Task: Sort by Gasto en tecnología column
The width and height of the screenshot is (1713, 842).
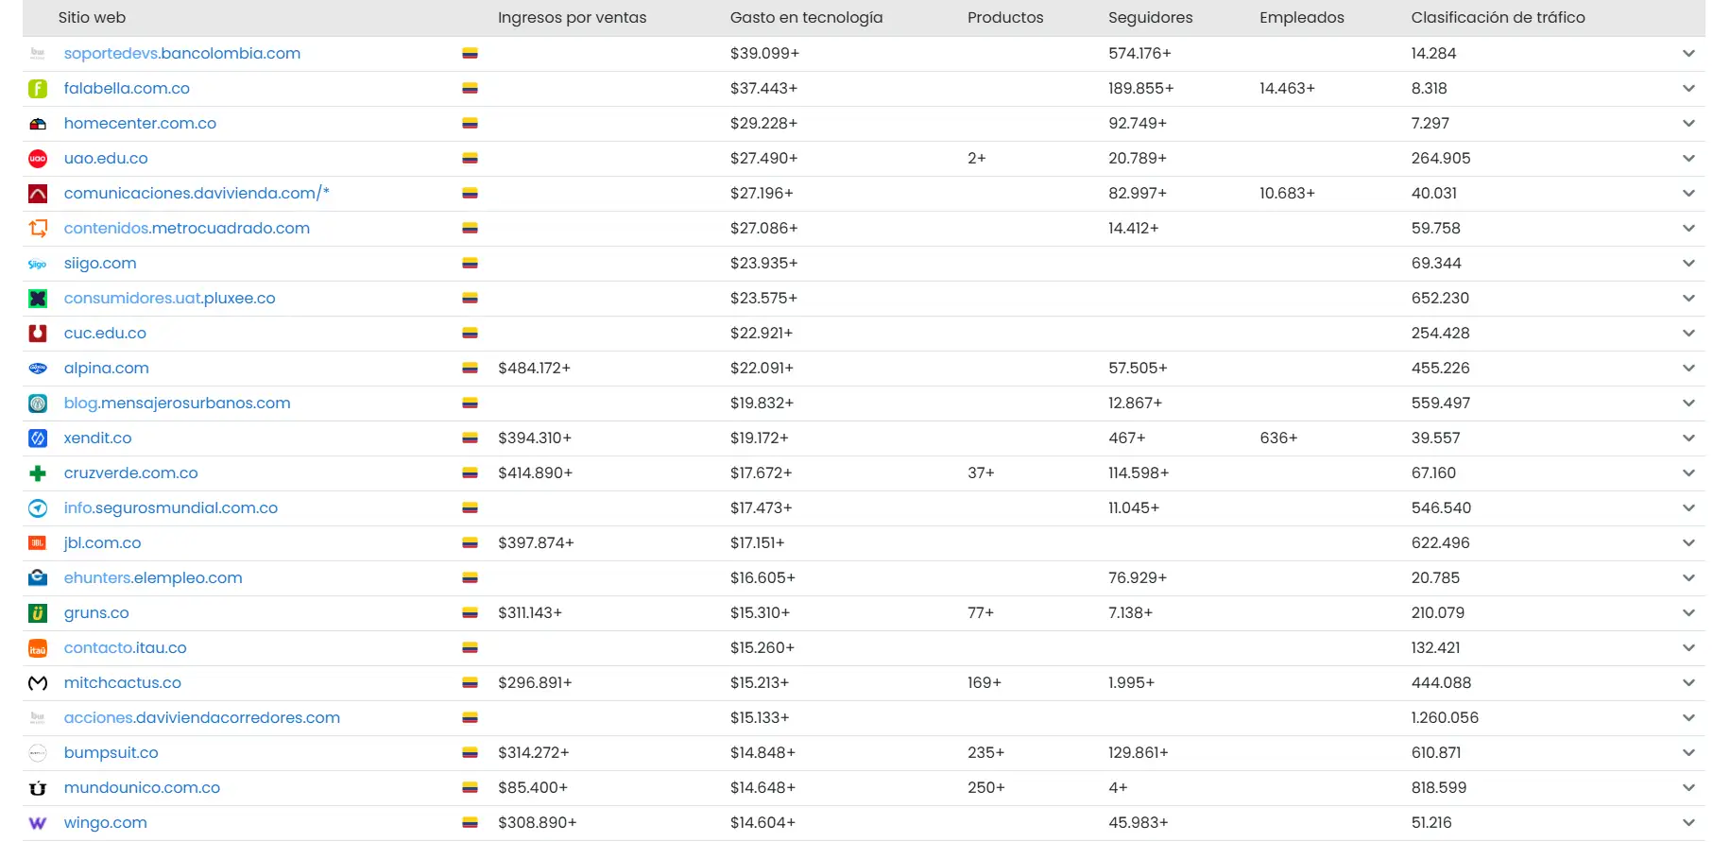Action: pos(806,18)
